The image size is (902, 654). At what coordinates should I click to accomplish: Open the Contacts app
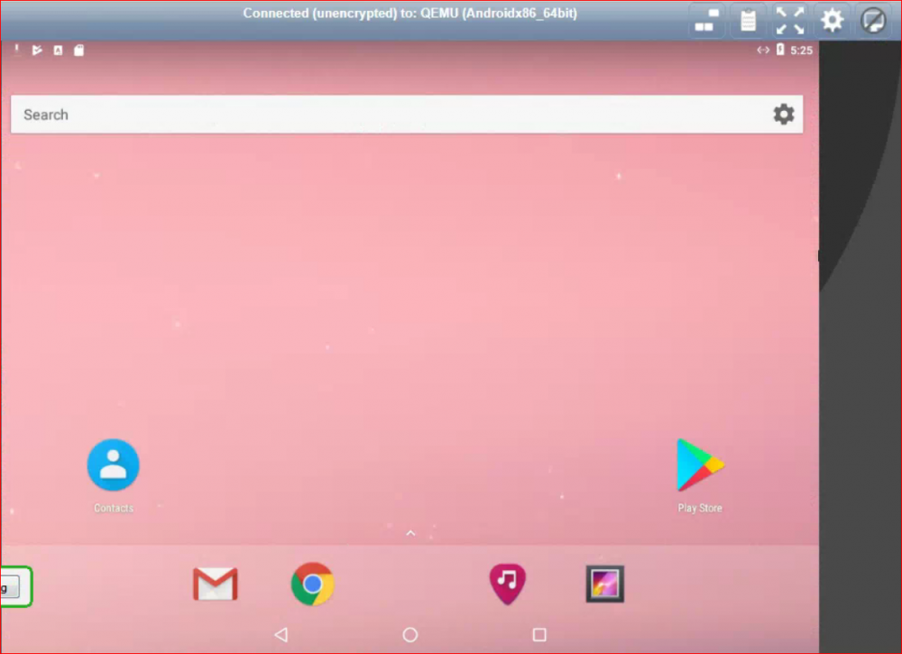coord(114,465)
